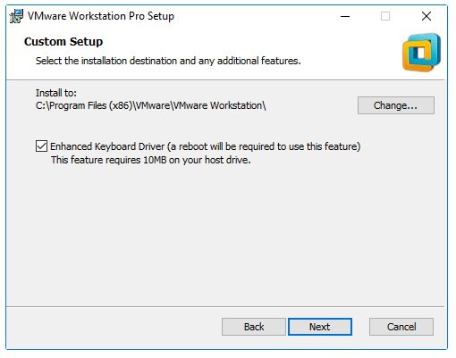The height and width of the screenshot is (358, 456).
Task: Go to the previous step with Back
Action: (254, 327)
